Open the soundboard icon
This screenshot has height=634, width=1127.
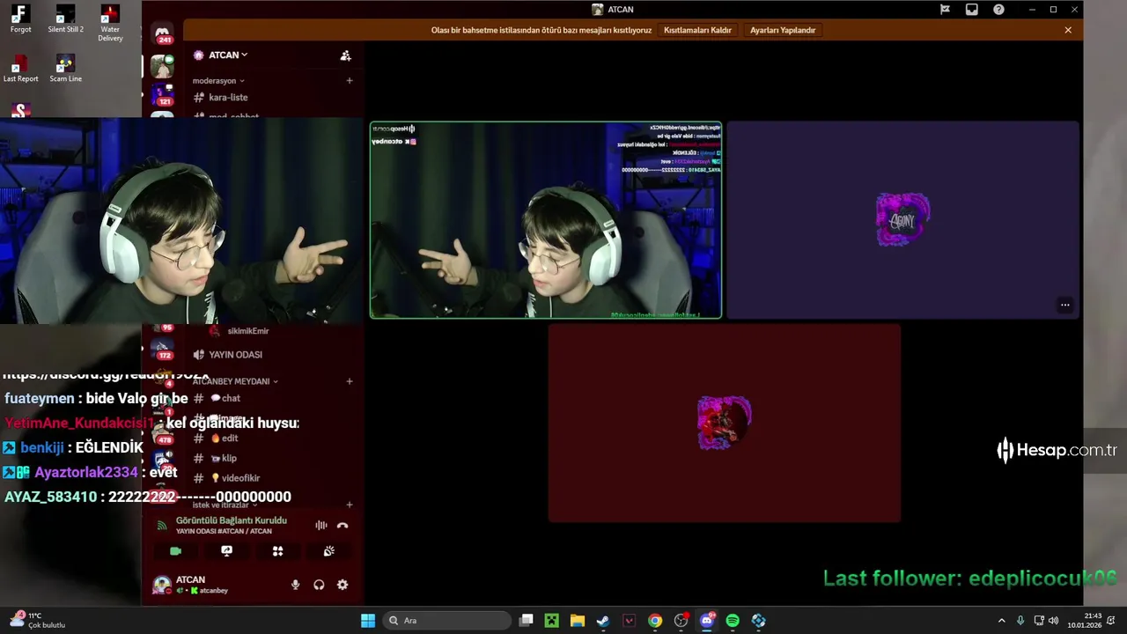tap(328, 551)
